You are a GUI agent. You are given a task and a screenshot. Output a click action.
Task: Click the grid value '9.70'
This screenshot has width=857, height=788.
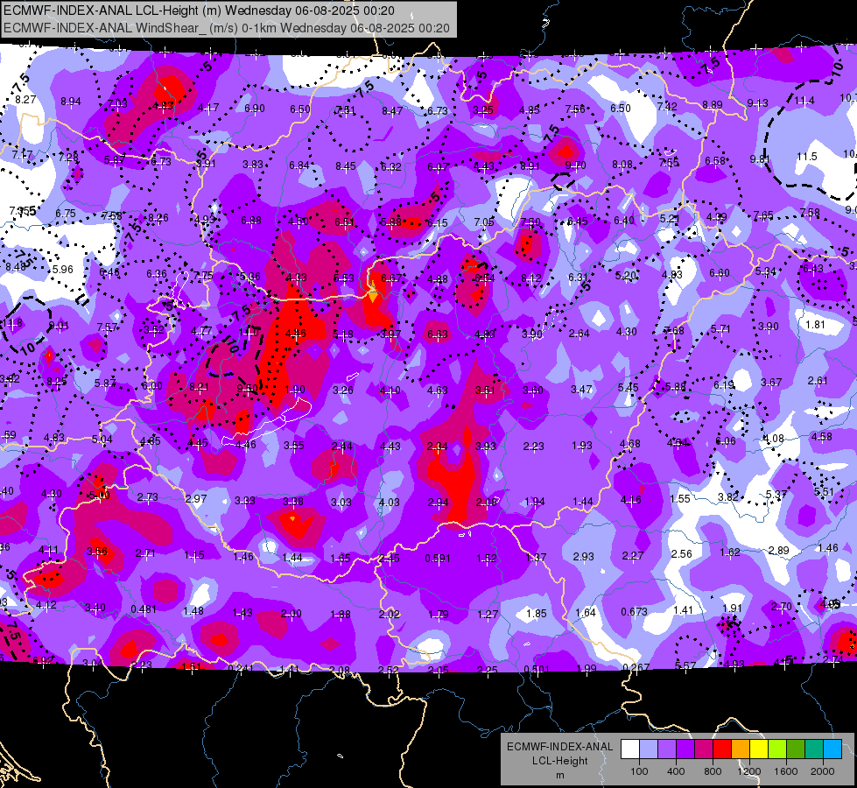coord(575,165)
